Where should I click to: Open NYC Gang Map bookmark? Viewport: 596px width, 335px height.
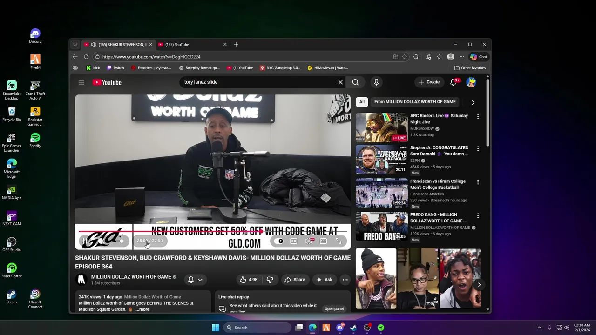pos(280,68)
